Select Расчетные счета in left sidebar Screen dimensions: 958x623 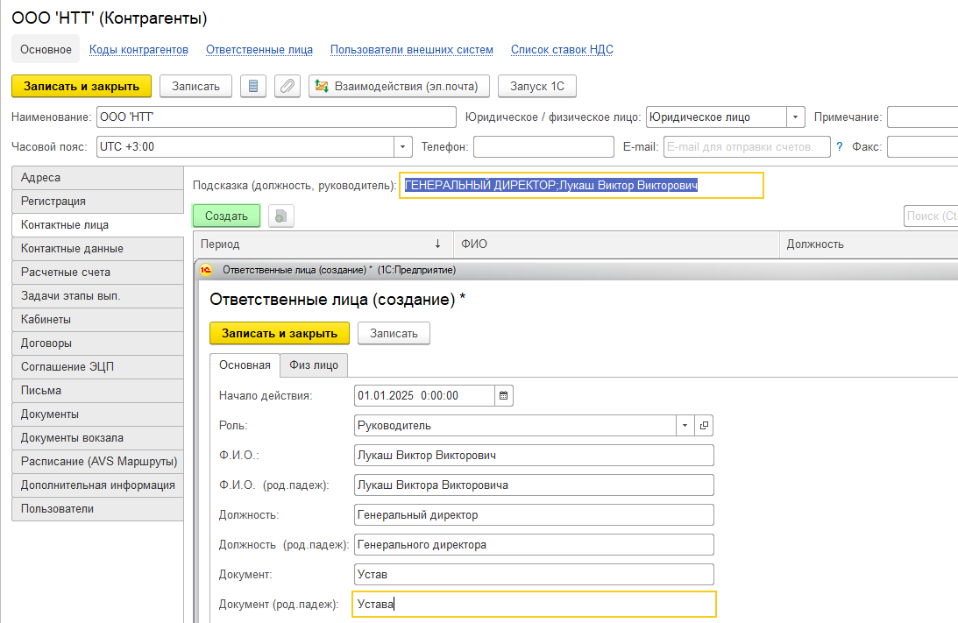pos(66,273)
